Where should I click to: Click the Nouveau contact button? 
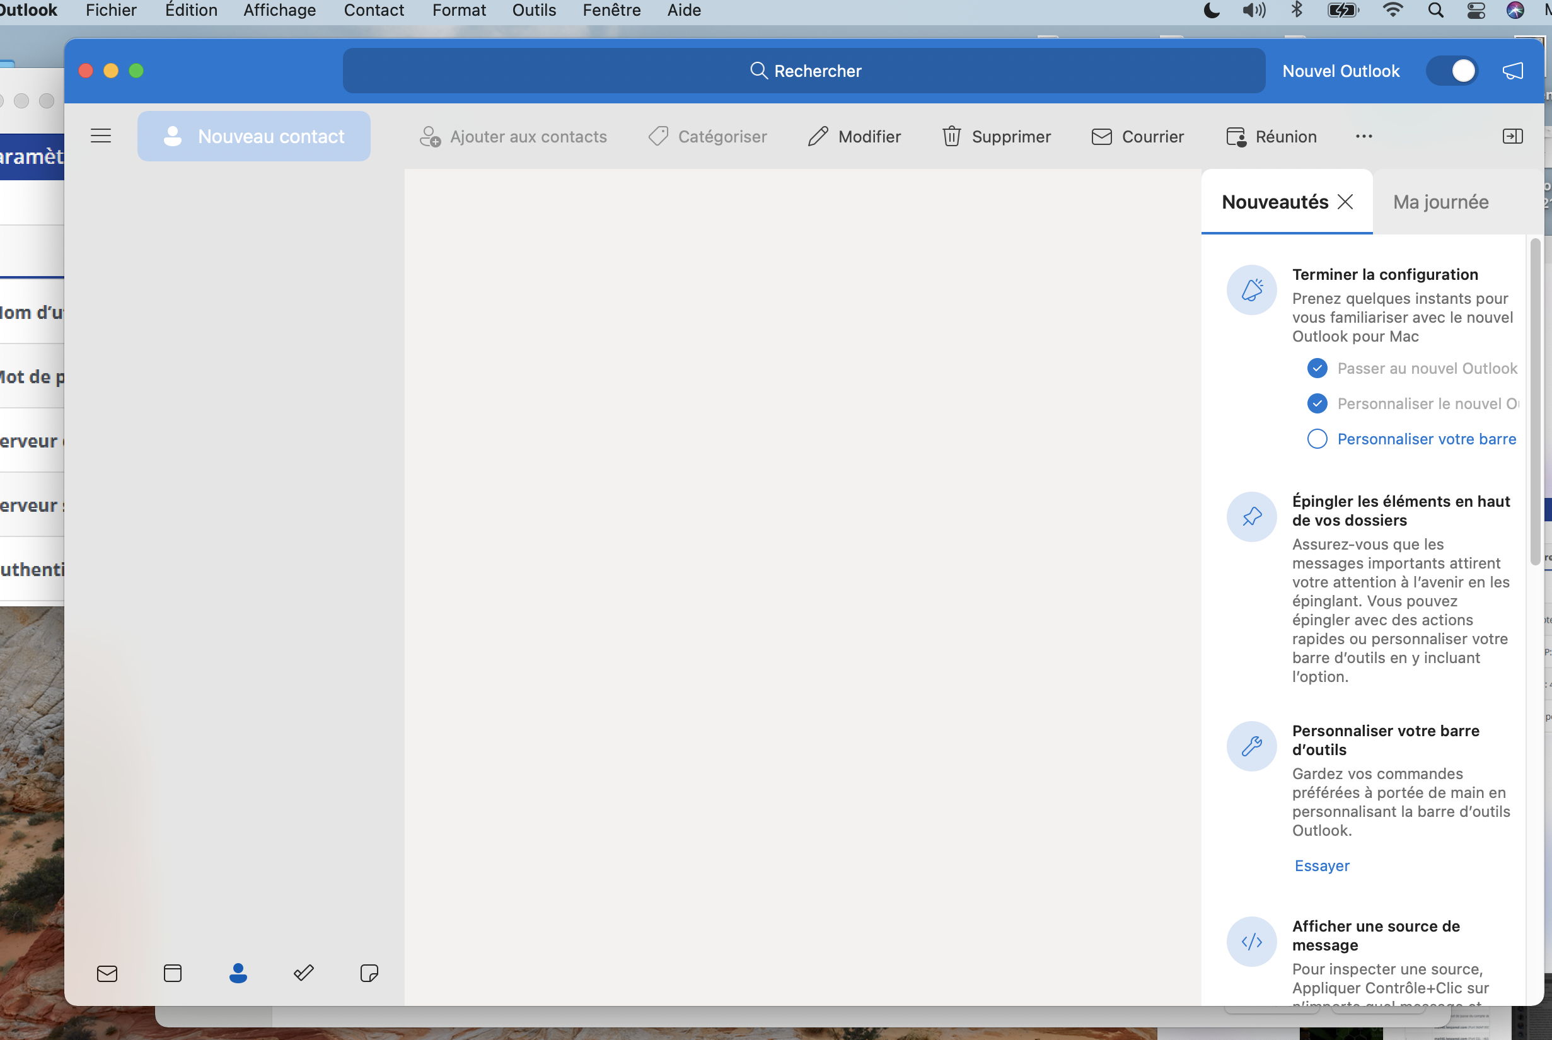pyautogui.click(x=254, y=136)
